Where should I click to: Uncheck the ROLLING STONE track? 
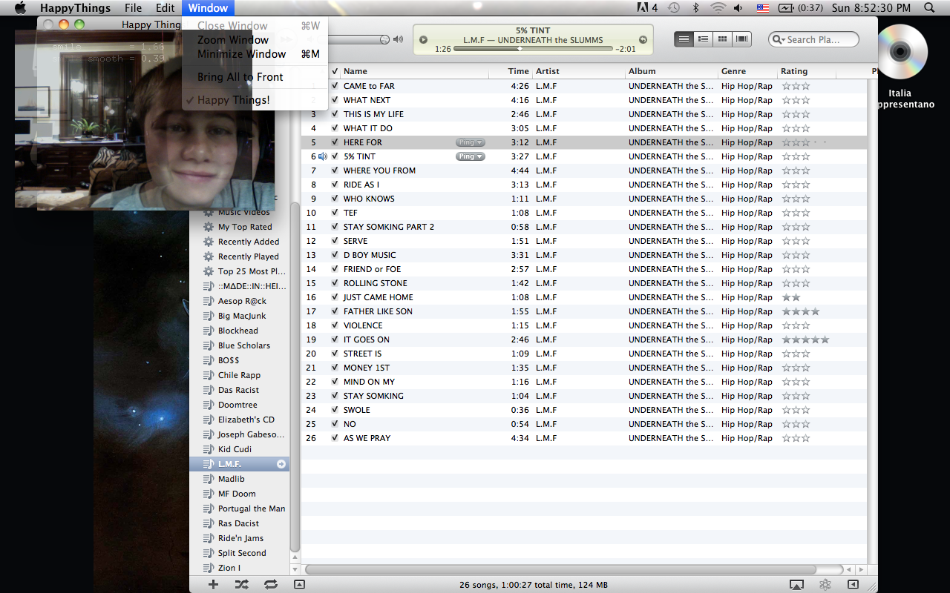(x=335, y=283)
